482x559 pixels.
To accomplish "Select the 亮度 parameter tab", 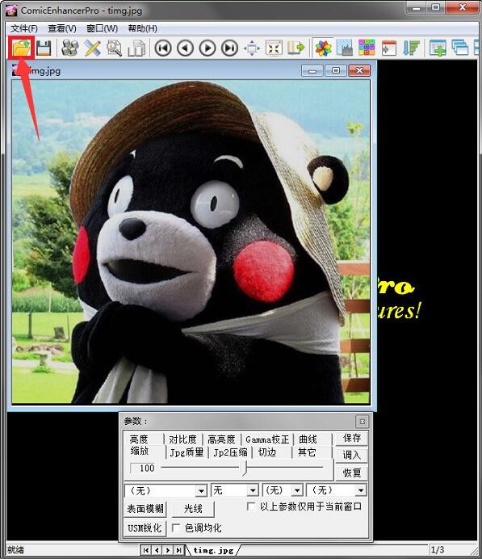I will [139, 439].
